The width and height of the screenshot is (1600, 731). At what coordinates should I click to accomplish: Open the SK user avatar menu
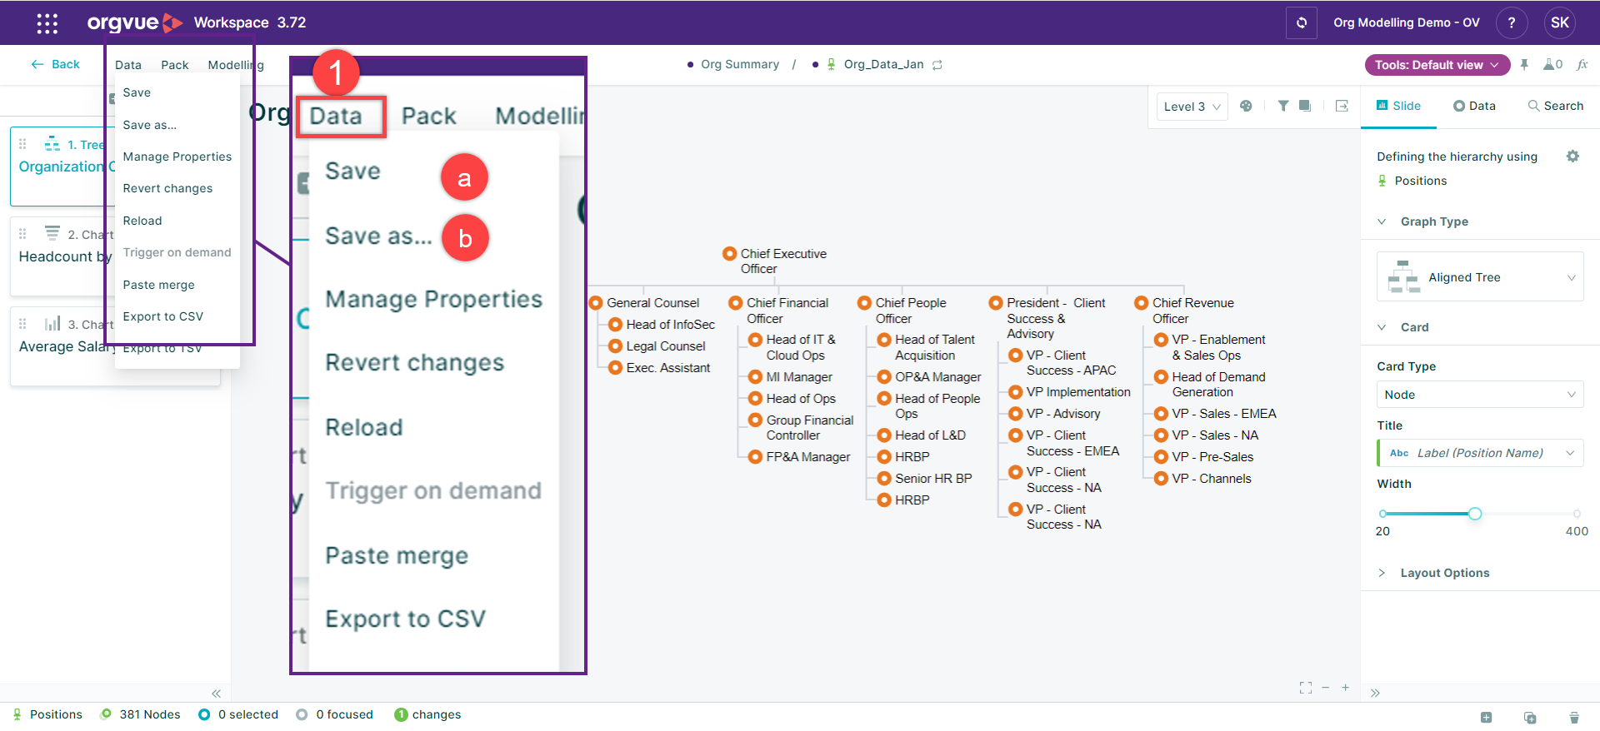click(1560, 22)
